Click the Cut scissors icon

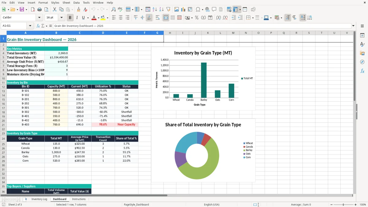(55, 10)
